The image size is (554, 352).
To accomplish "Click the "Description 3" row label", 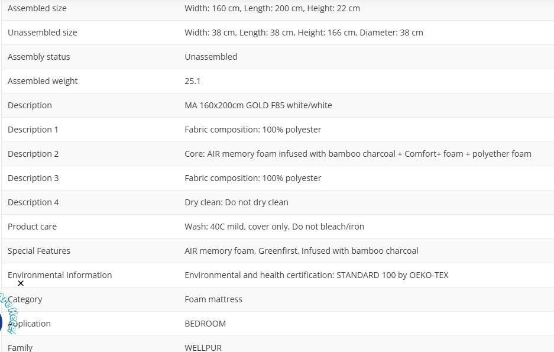I will pos(33,178).
